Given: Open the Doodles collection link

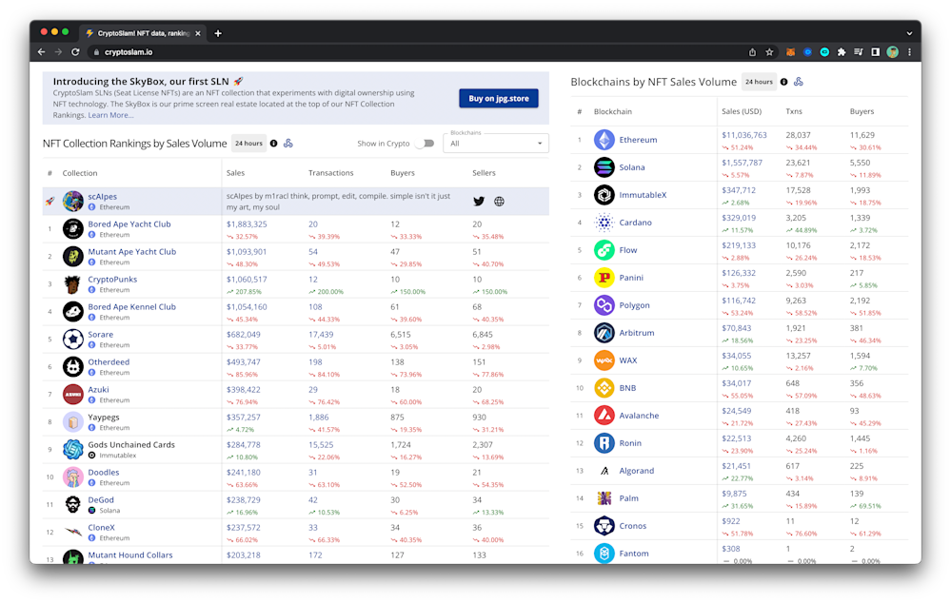Looking at the screenshot, I should [x=103, y=472].
